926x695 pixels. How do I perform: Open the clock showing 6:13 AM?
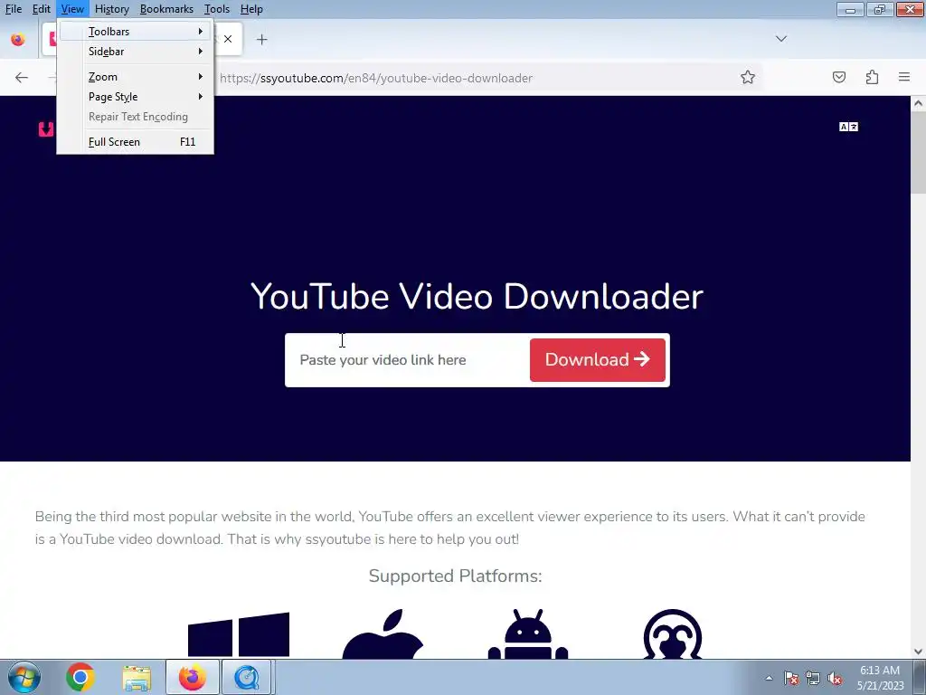880,678
